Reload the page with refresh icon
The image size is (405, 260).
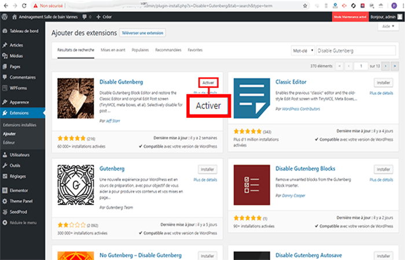(x=24, y=6)
